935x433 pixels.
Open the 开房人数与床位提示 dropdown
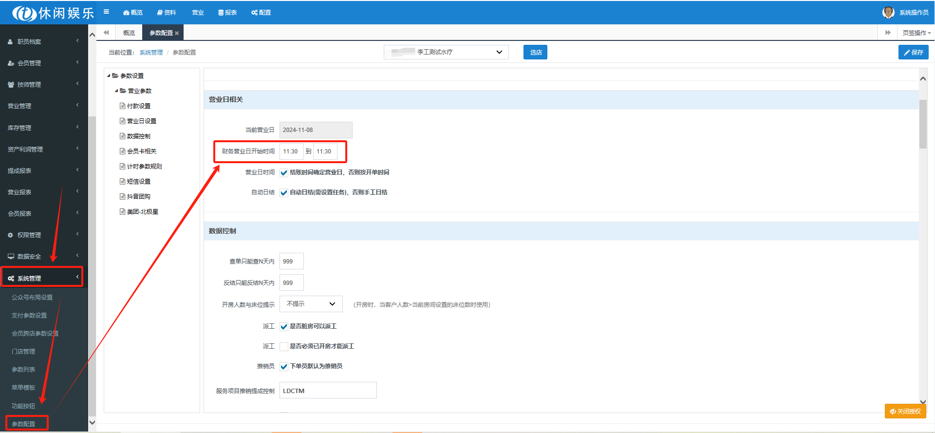coord(311,304)
